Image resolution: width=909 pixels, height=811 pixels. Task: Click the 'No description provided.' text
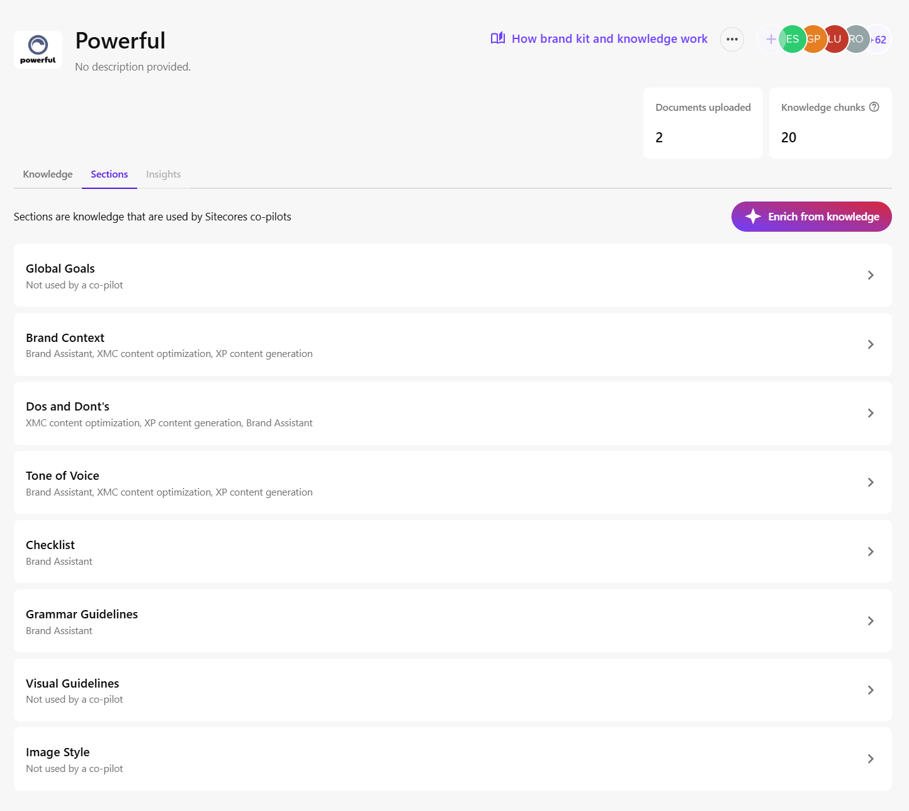click(133, 67)
